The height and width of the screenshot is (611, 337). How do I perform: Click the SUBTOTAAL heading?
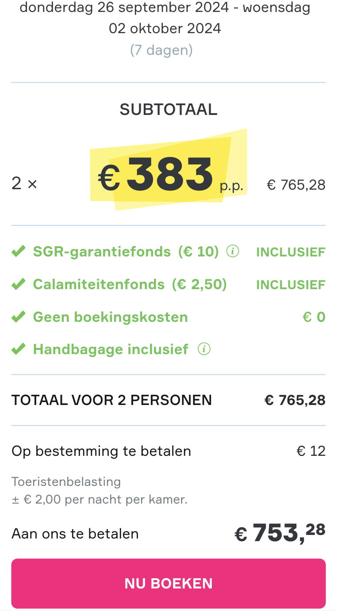168,110
